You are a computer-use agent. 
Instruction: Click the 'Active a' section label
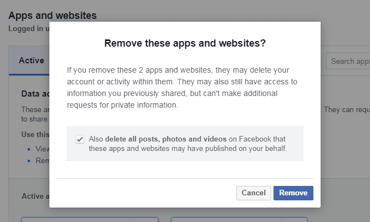pos(36,196)
